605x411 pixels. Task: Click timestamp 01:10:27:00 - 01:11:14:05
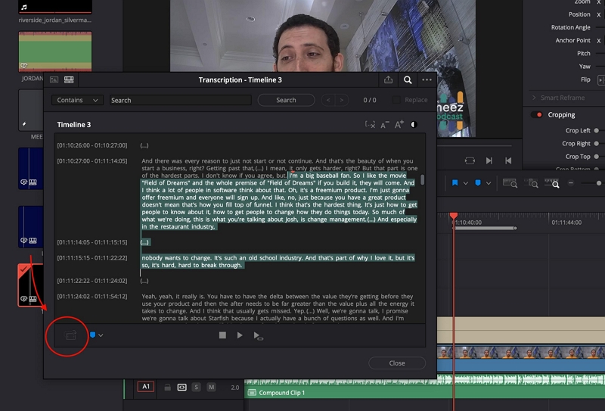click(92, 160)
